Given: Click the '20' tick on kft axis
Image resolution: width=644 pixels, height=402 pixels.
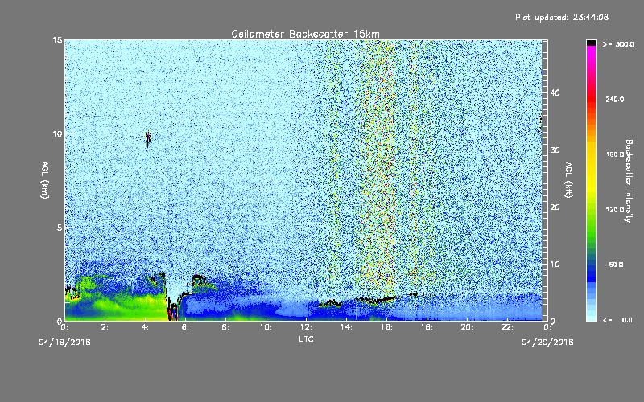Looking at the screenshot, I should click(555, 207).
